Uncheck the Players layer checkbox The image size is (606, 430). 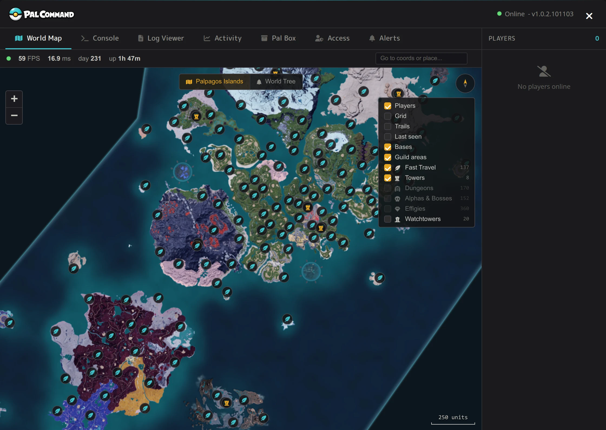pos(388,106)
